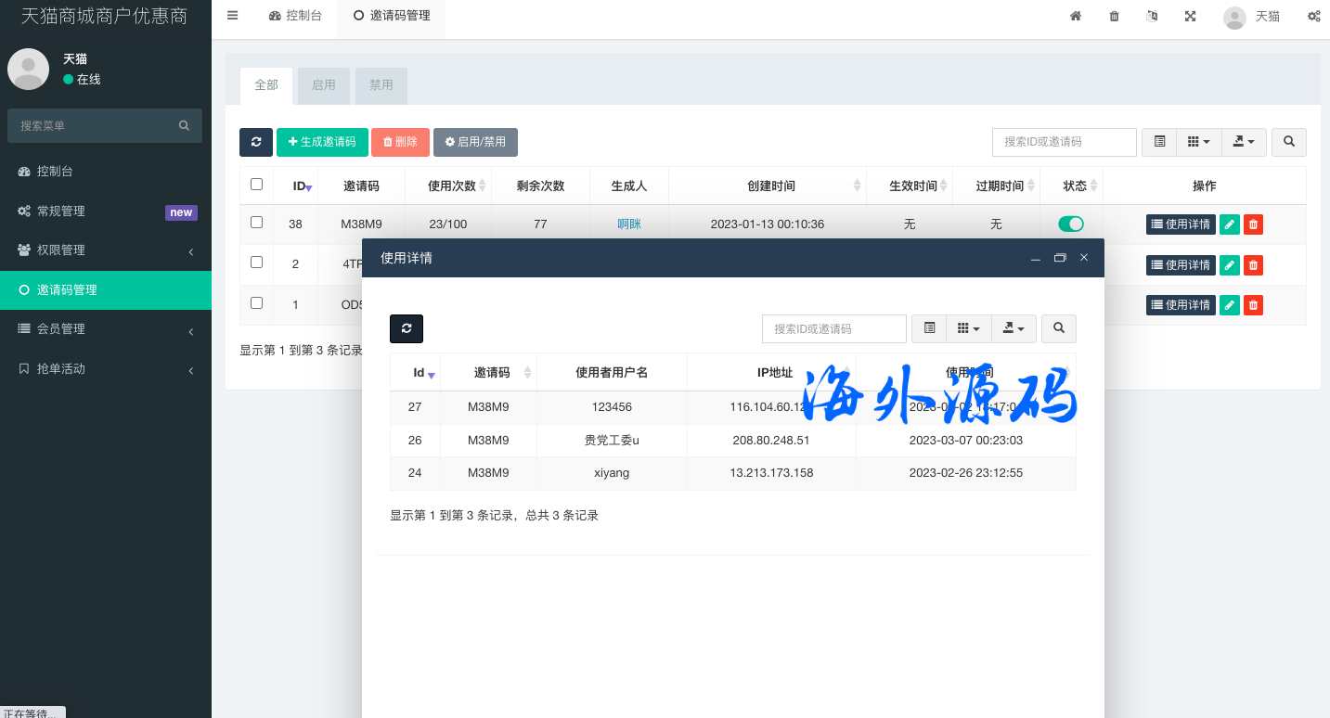The width and height of the screenshot is (1330, 718).
Task: Click the trash icon in top navbar
Action: (x=1114, y=16)
